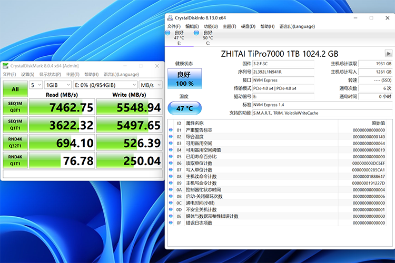The image size is (395, 263).
Task: Open CrystalDiskMark 主题(T) menu
Action: [x=73, y=74]
